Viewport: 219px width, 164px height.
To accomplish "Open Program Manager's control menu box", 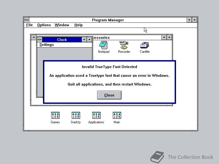I will coord(27,20).
